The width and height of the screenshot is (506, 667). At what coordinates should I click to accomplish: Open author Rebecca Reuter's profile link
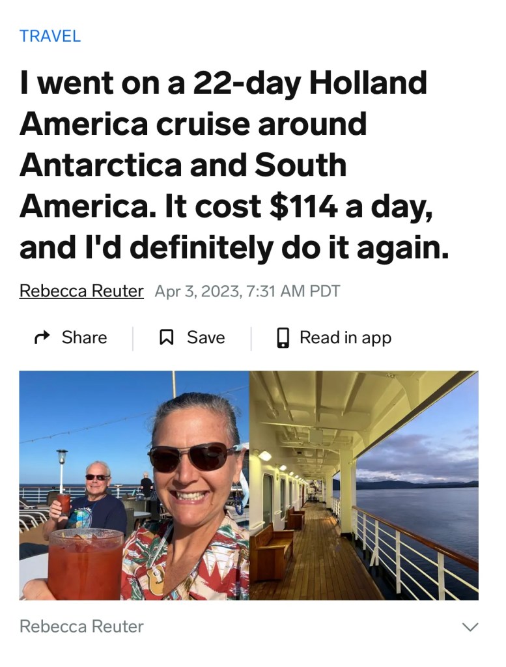coord(81,291)
